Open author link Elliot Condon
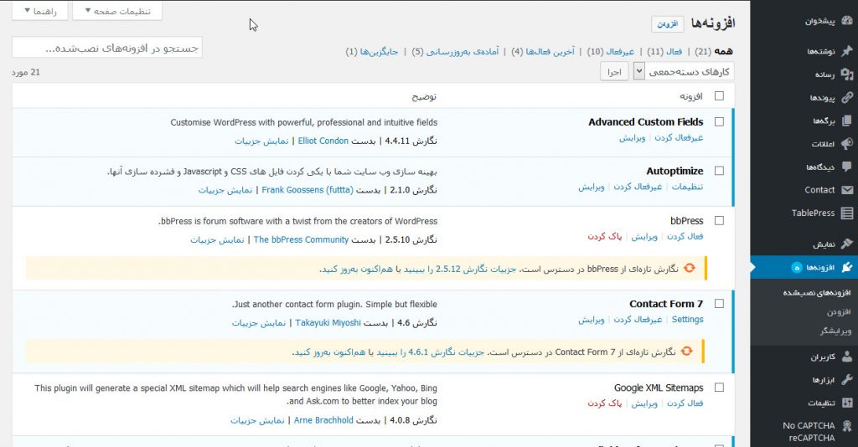This screenshot has width=858, height=447. (x=323, y=141)
